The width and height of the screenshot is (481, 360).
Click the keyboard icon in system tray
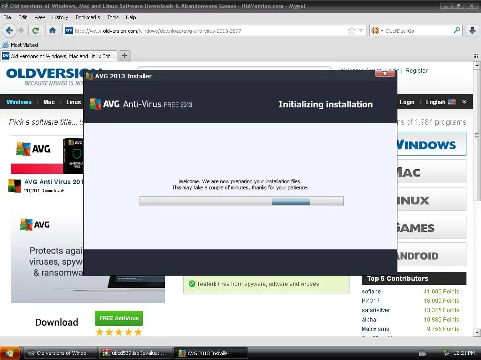point(422,353)
